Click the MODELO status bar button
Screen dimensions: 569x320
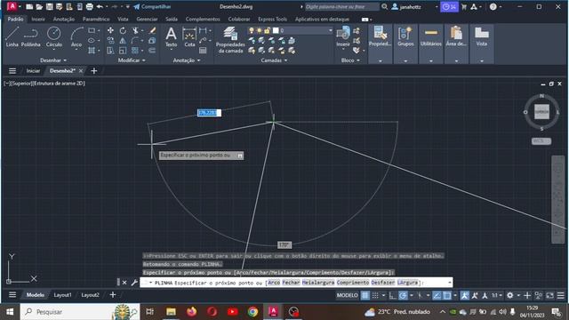tap(347, 295)
